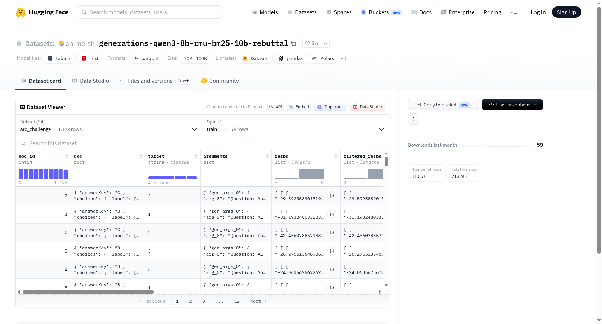Copy dataset name with the copy icon
Screen dimensions: 602x324
[x=293, y=43]
